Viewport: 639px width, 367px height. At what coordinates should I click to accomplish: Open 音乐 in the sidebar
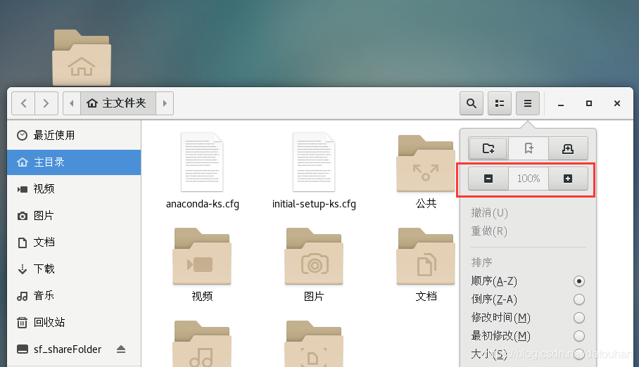pos(74,296)
